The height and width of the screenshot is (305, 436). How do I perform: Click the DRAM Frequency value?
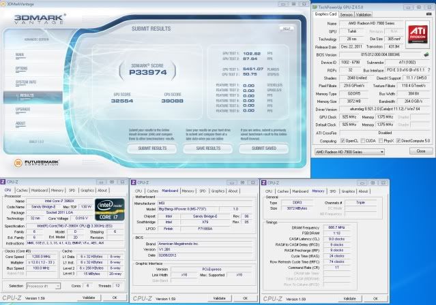[x=336, y=227]
